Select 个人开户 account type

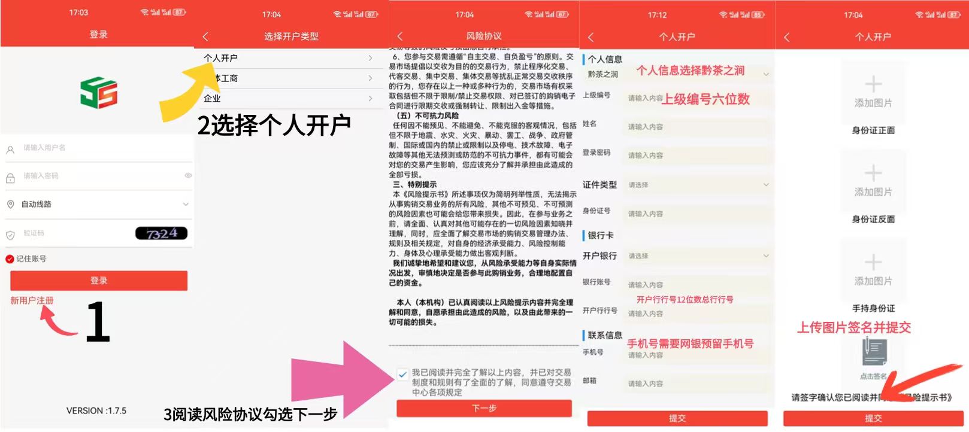point(287,58)
